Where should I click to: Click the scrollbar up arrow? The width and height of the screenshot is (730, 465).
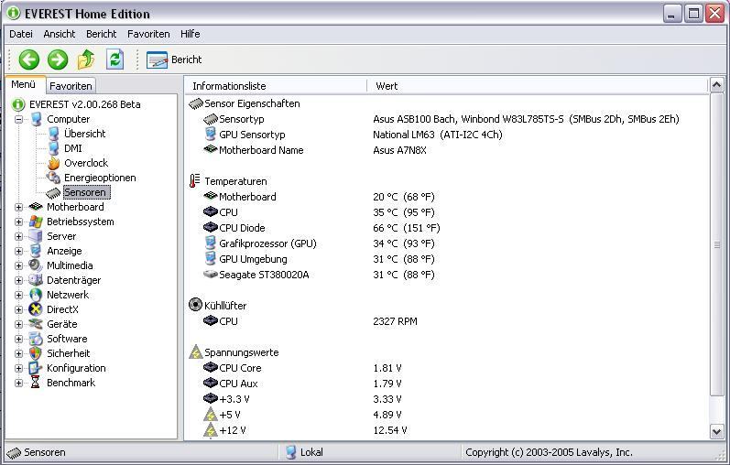pos(716,85)
